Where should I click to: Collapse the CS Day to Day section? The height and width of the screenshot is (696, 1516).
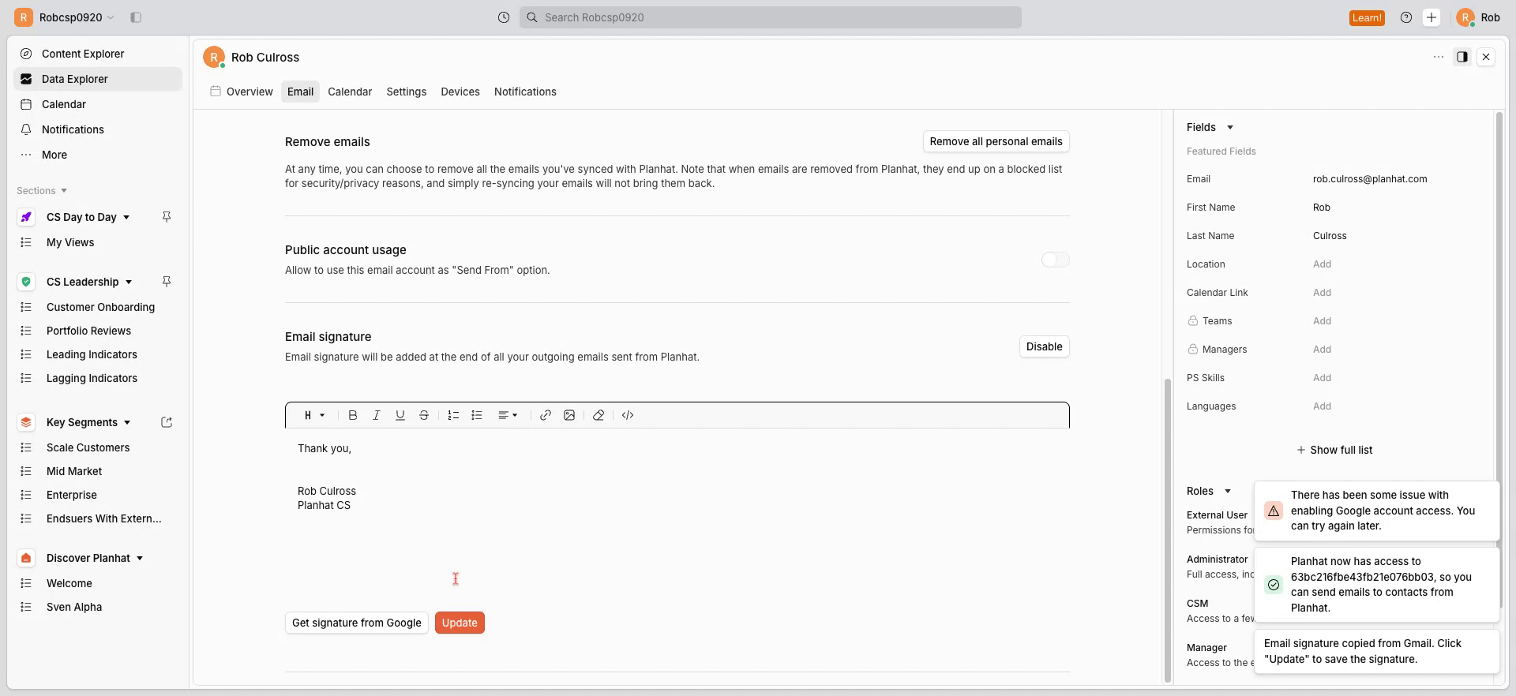pyautogui.click(x=126, y=218)
